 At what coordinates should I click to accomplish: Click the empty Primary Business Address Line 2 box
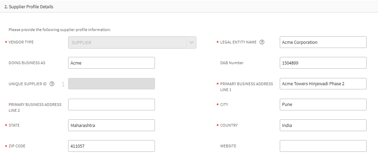coord(111,105)
